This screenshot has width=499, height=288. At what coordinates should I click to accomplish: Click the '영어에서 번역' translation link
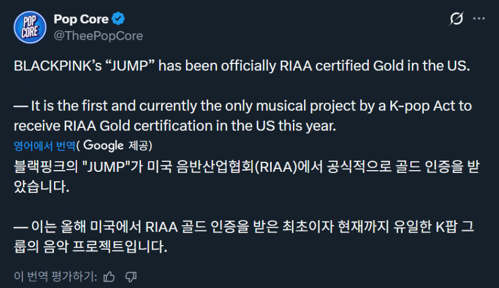coord(45,145)
